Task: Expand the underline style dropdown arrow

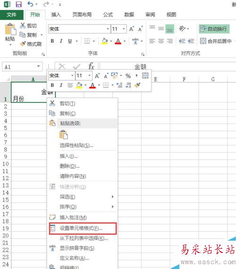Action: 77,41
